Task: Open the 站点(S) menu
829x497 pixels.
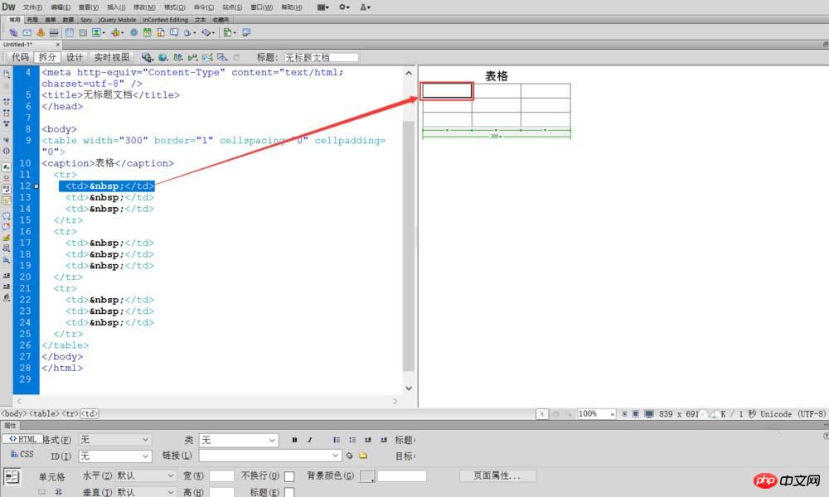Action: tap(232, 7)
